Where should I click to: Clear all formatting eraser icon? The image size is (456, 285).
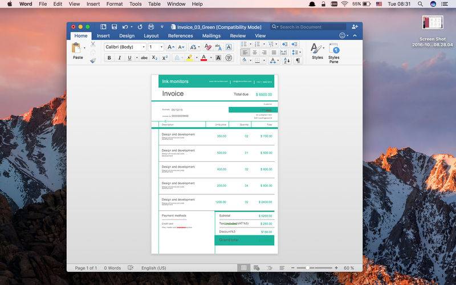pos(208,47)
